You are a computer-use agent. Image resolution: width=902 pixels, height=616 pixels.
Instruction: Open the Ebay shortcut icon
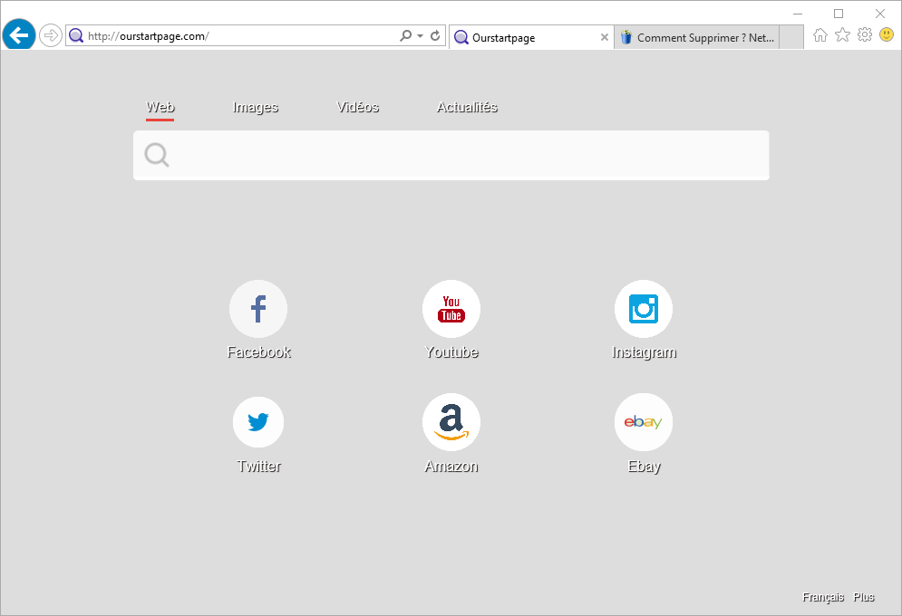point(644,422)
